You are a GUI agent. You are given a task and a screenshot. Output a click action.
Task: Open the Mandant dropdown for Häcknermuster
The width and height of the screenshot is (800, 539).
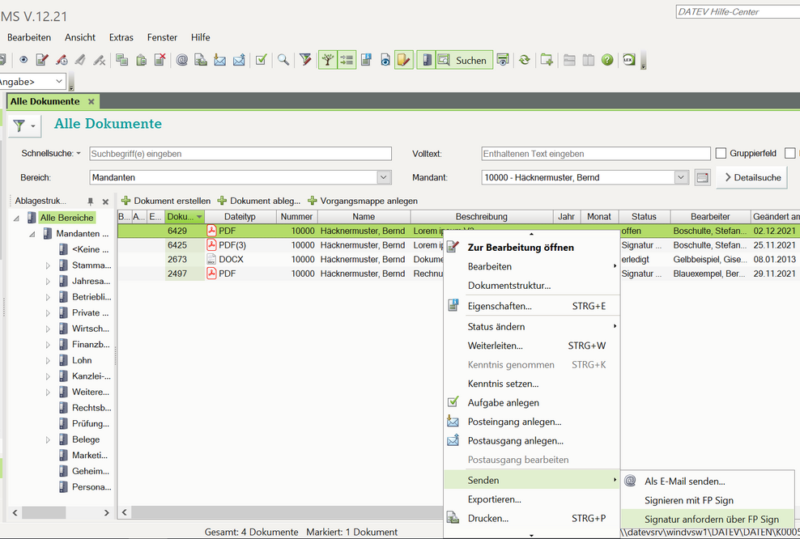coord(681,177)
